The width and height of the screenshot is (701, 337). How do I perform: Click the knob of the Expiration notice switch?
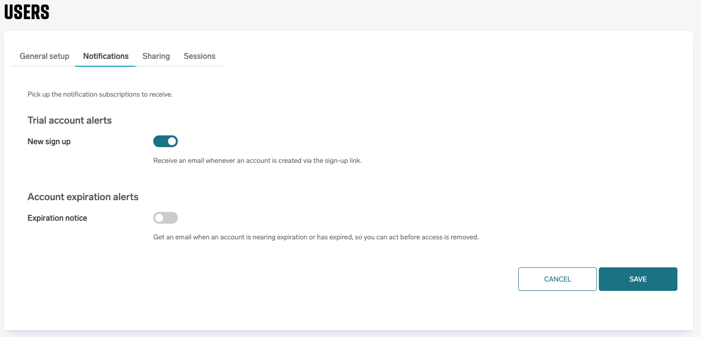point(159,218)
